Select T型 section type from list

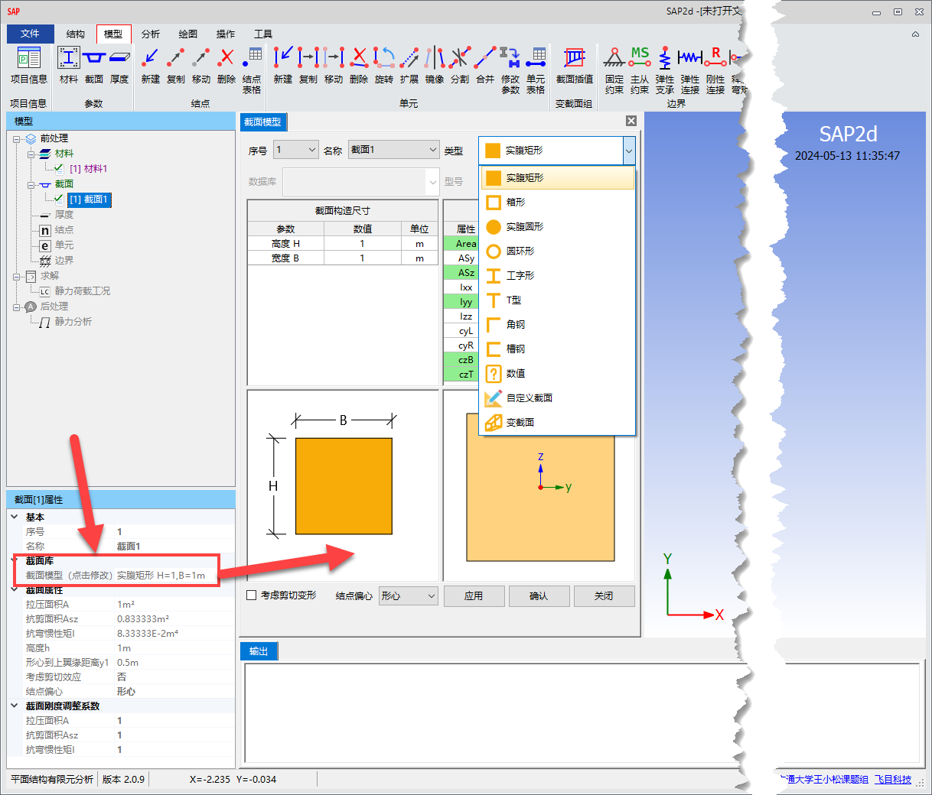tap(558, 300)
